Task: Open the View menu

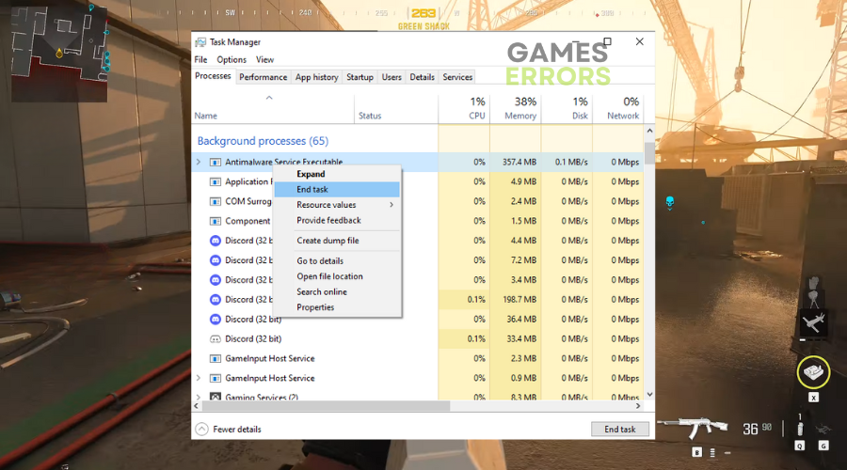Action: pyautogui.click(x=264, y=60)
